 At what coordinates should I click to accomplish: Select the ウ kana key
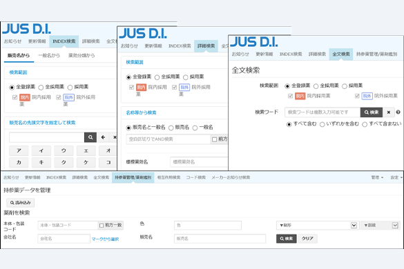tap(64, 150)
